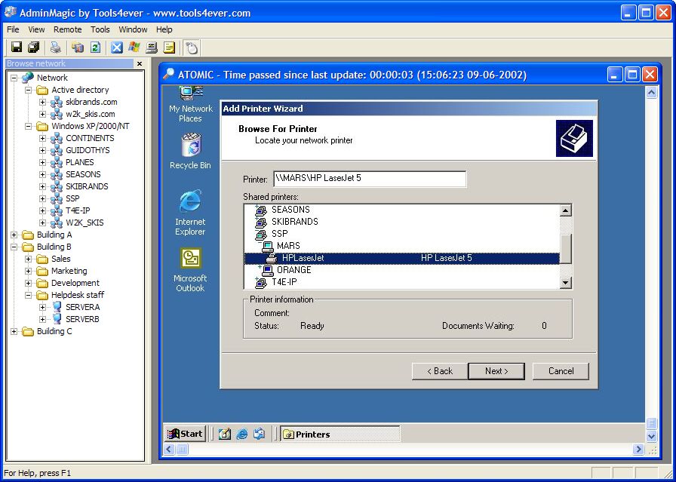Click ATOMIC window vertical scrollbar thumb
Screen dimensions: 676x482
click(651, 423)
